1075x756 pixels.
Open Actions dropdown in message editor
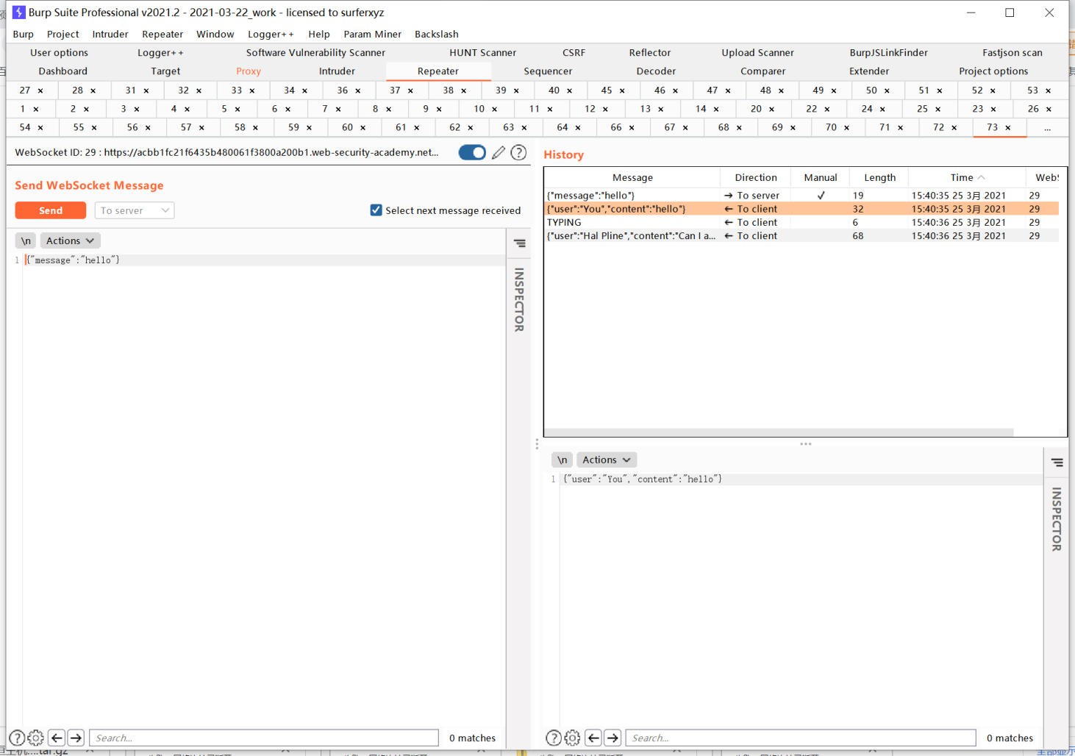coord(70,240)
